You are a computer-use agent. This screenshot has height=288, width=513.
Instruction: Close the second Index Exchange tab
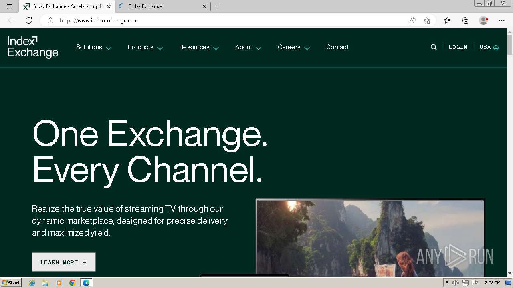205,6
